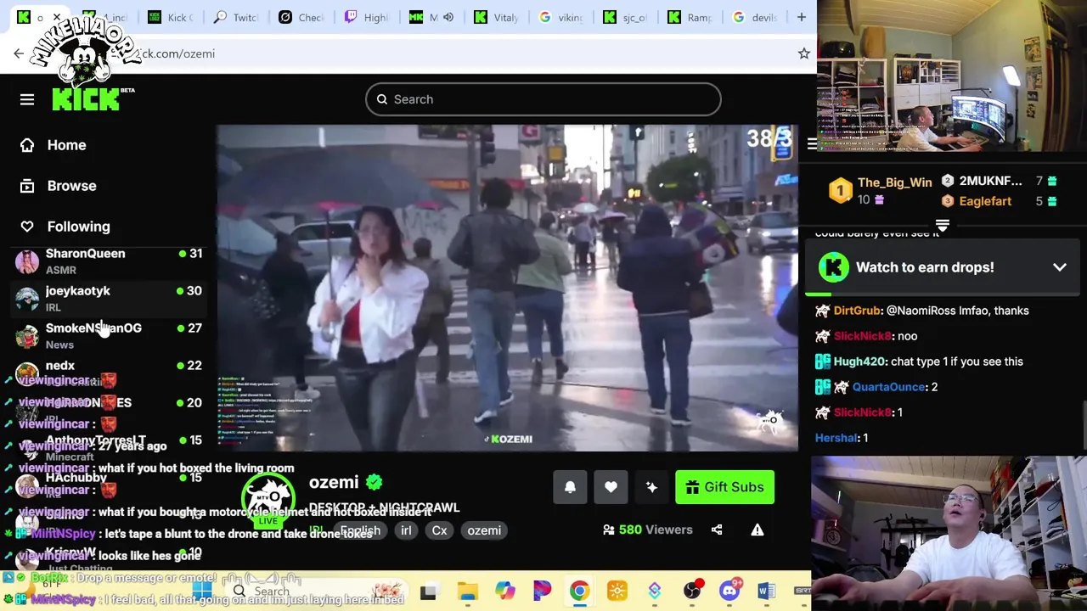Click the sparkle icon beside heart
This screenshot has height=611, width=1087.
(651, 487)
